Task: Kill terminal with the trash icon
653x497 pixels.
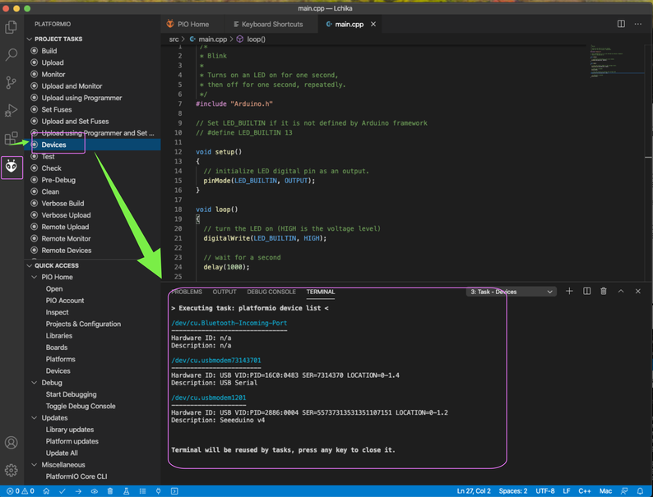Action: (x=604, y=292)
